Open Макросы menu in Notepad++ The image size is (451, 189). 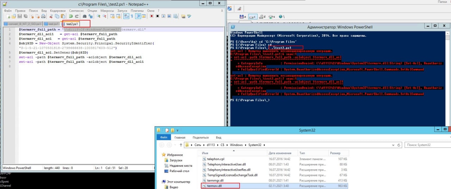point(107,11)
